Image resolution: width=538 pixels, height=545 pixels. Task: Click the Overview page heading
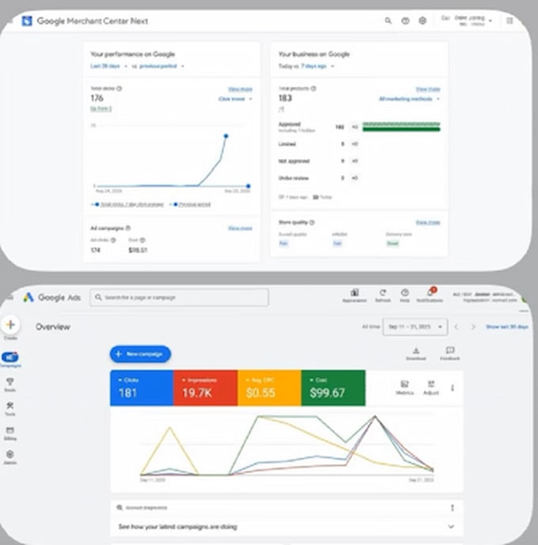53,327
